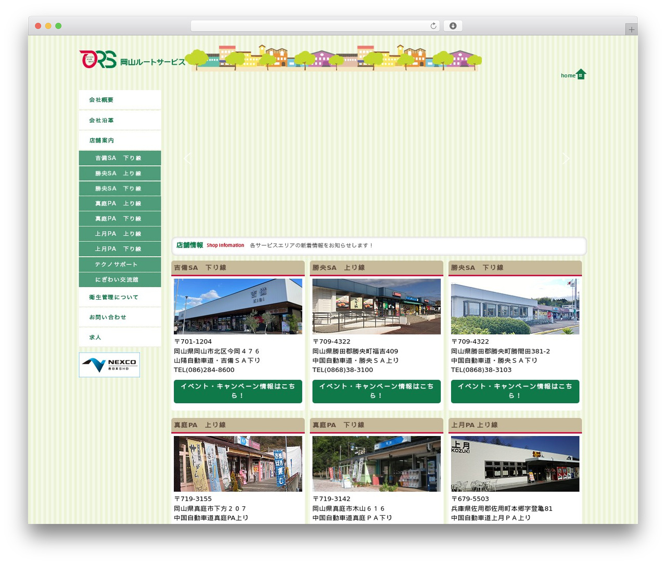Open the 勝央SA 上り線 photo
666x564 pixels.
click(x=376, y=306)
